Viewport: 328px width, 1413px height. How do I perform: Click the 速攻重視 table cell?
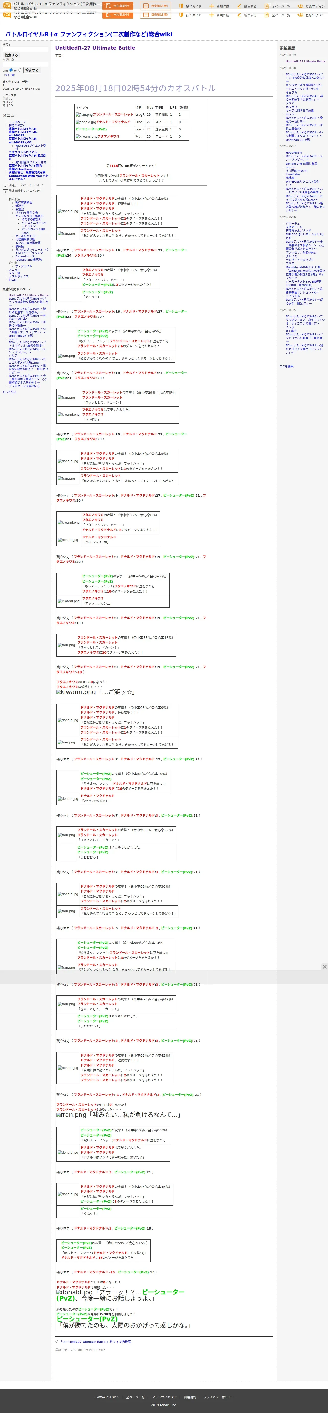click(x=161, y=130)
